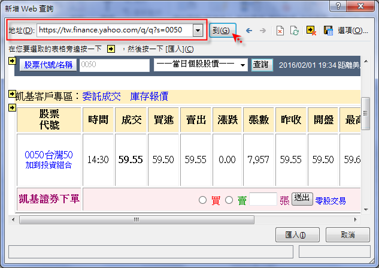Open the 0050台灣50 stock link

[x=49, y=155]
